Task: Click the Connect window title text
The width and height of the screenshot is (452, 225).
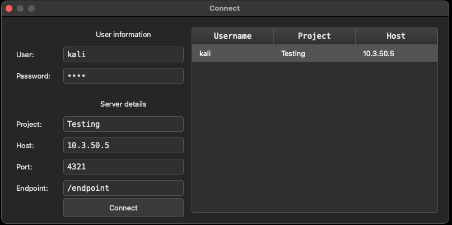Action: (225, 8)
